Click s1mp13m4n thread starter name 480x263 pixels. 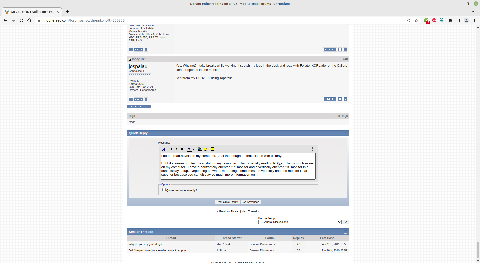[224, 244]
